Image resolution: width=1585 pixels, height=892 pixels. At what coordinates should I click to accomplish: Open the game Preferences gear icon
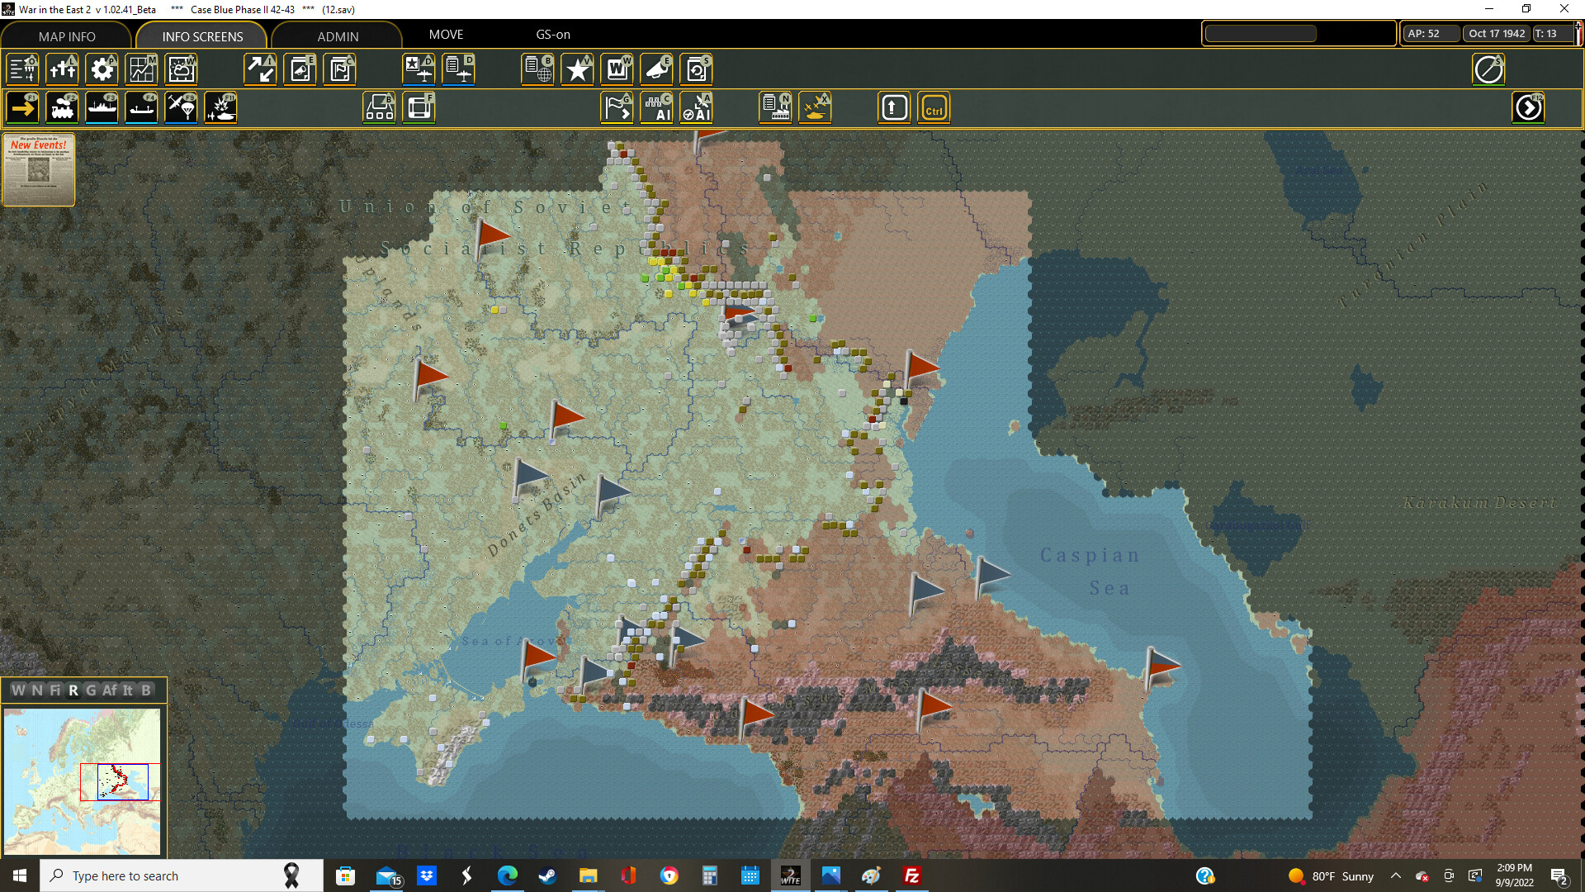tap(102, 69)
